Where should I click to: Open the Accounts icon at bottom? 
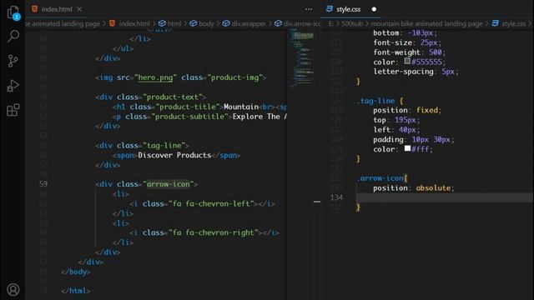coord(13,290)
